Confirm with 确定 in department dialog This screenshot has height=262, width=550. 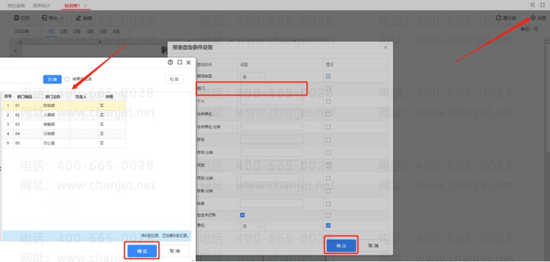[142, 251]
